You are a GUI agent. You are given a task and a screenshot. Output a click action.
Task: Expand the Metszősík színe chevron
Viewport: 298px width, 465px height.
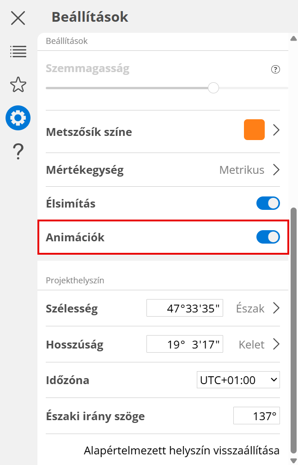tap(276, 130)
